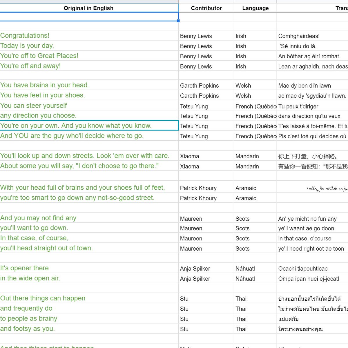
Task: Select Welsh in 'You have feet' row
Action: pyautogui.click(x=255, y=95)
